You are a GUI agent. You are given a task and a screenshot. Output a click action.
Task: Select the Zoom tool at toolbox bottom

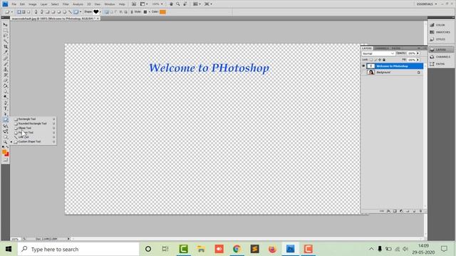(5, 142)
